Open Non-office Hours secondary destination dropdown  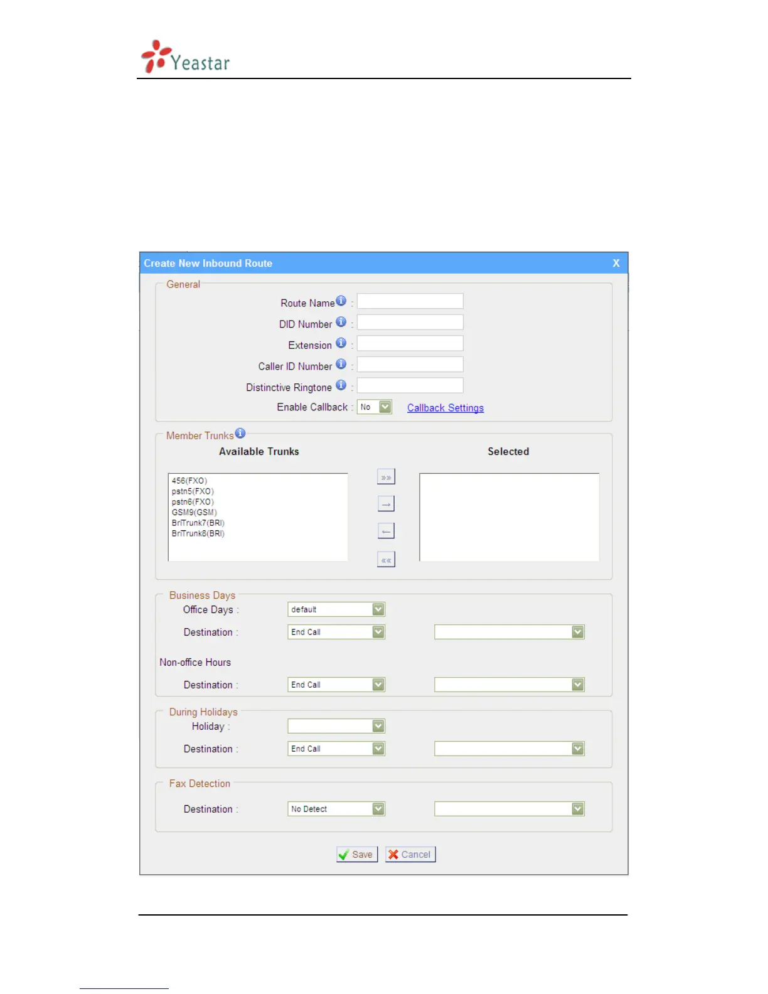(509, 685)
